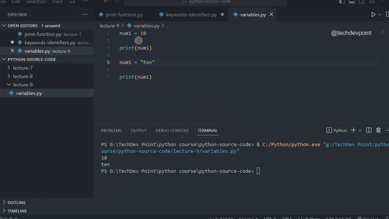Click unsaved dot on keywords-identifiers.py tab
Image resolution: width=389 pixels, height=219 pixels.
click(x=222, y=15)
